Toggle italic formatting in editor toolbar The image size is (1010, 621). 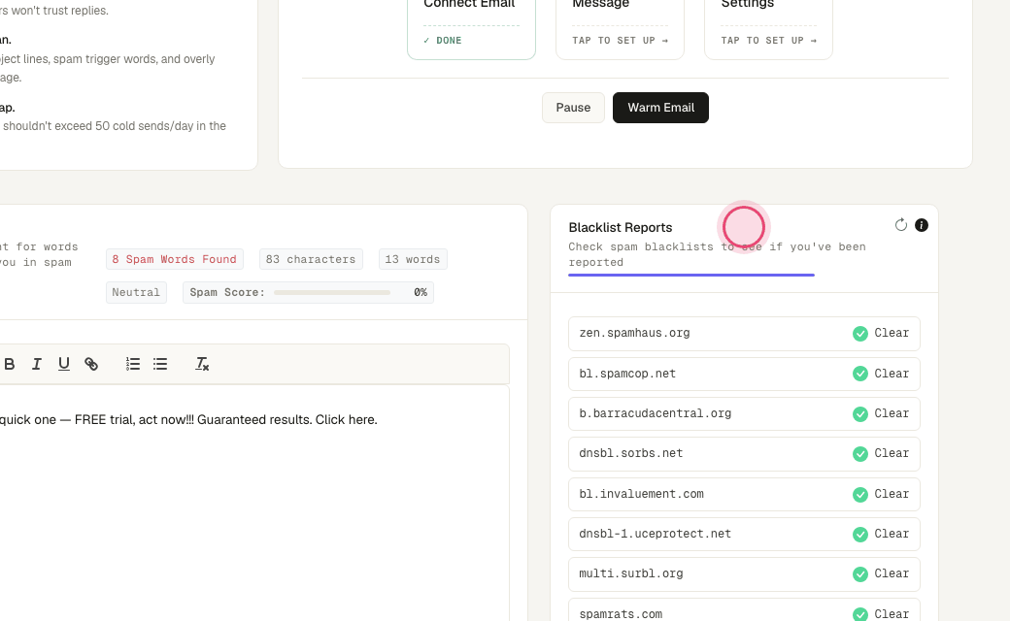pyautogui.click(x=37, y=364)
